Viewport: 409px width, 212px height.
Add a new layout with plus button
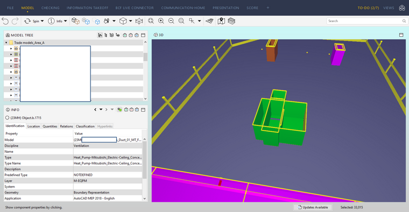[267, 8]
